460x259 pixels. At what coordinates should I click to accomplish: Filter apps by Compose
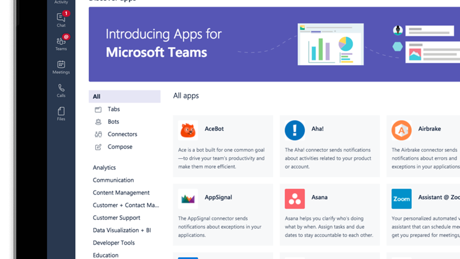point(120,147)
